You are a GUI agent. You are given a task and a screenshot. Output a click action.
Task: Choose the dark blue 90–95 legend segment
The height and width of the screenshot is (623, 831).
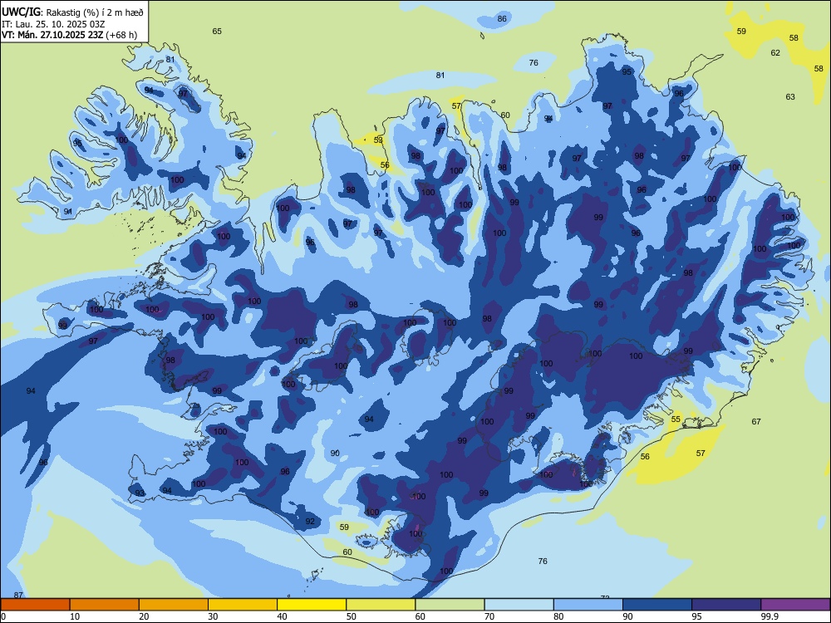[657, 605]
